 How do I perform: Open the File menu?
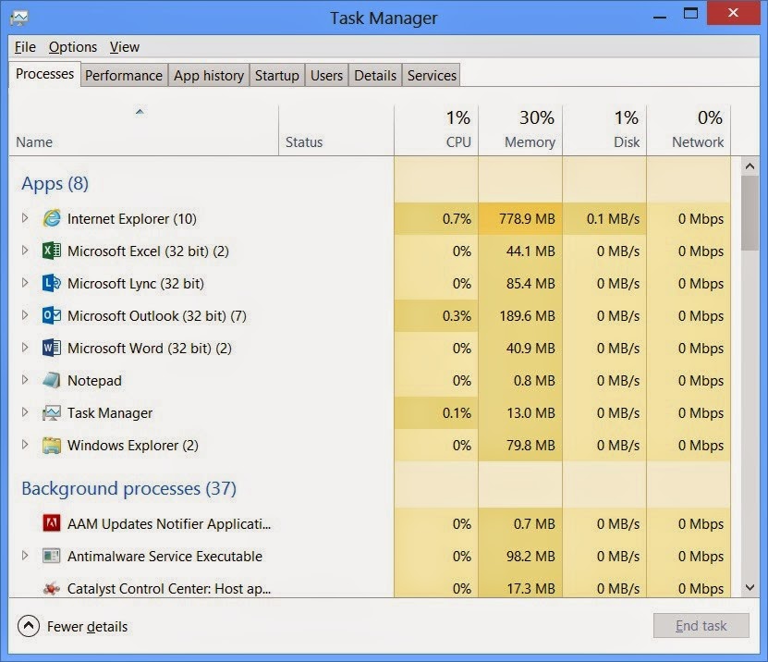tap(25, 47)
